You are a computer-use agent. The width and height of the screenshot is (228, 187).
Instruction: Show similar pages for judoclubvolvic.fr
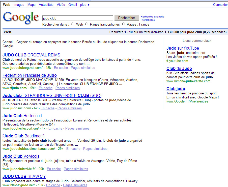pyautogui.click(x=76, y=169)
